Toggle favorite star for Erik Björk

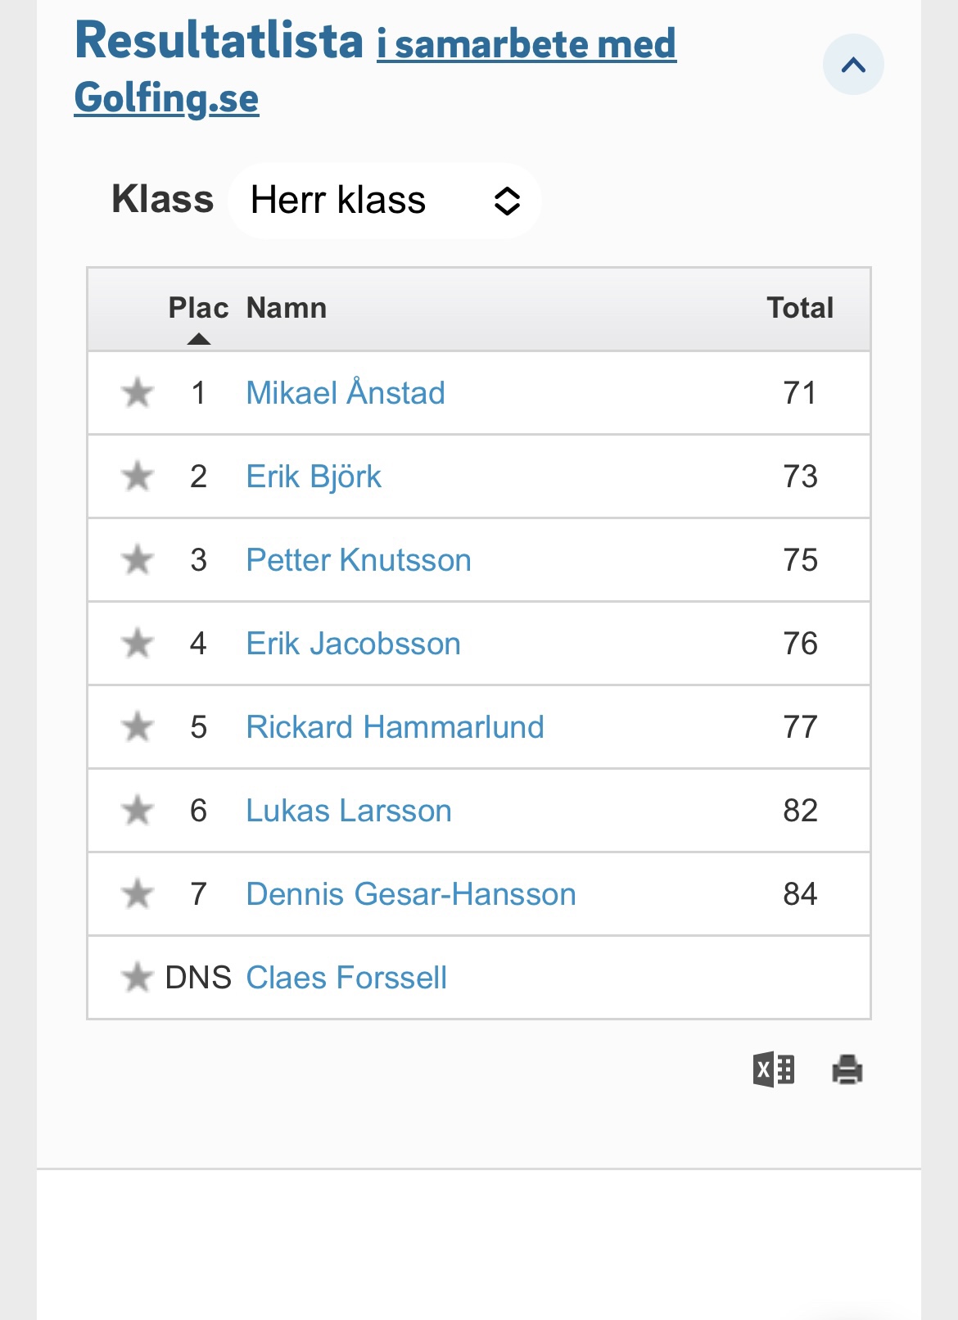click(138, 477)
